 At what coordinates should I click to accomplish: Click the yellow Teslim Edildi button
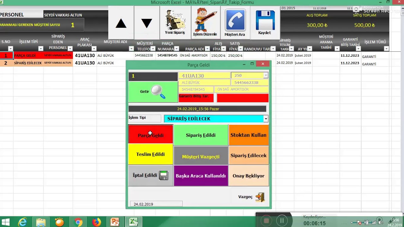tap(151, 154)
